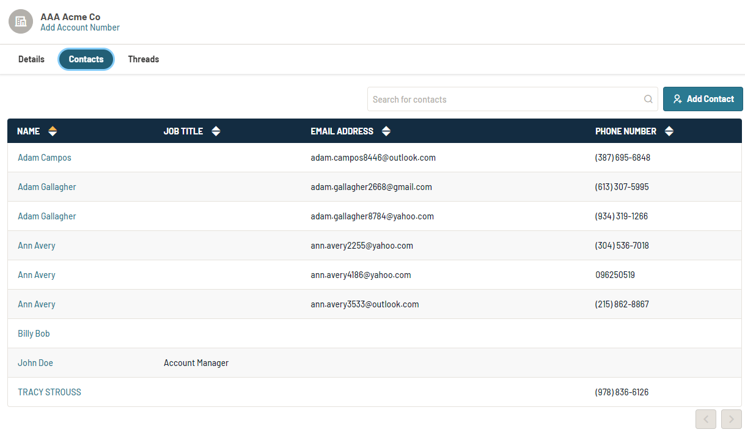The width and height of the screenshot is (745, 443).
Task: Click the sort arrows beside PHONE NUMBER
Action: (669, 131)
